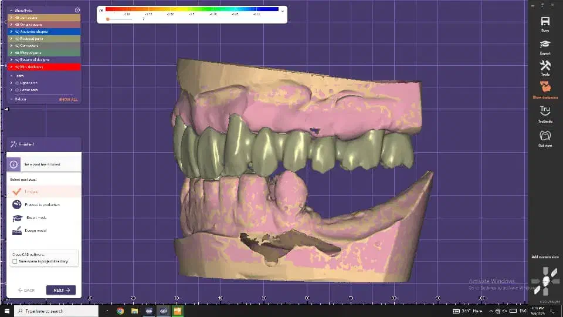Open Chrome from the taskbar
The height and width of the screenshot is (317, 563).
point(120,311)
